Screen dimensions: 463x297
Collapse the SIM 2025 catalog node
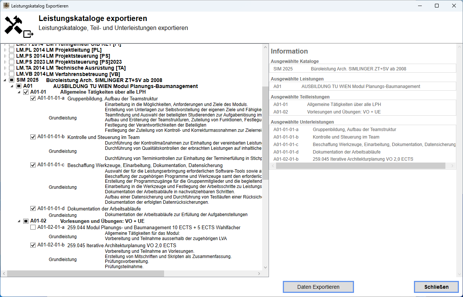click(5, 80)
